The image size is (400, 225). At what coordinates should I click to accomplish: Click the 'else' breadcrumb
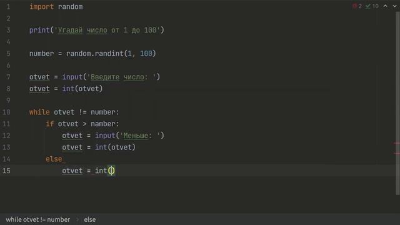(x=90, y=219)
